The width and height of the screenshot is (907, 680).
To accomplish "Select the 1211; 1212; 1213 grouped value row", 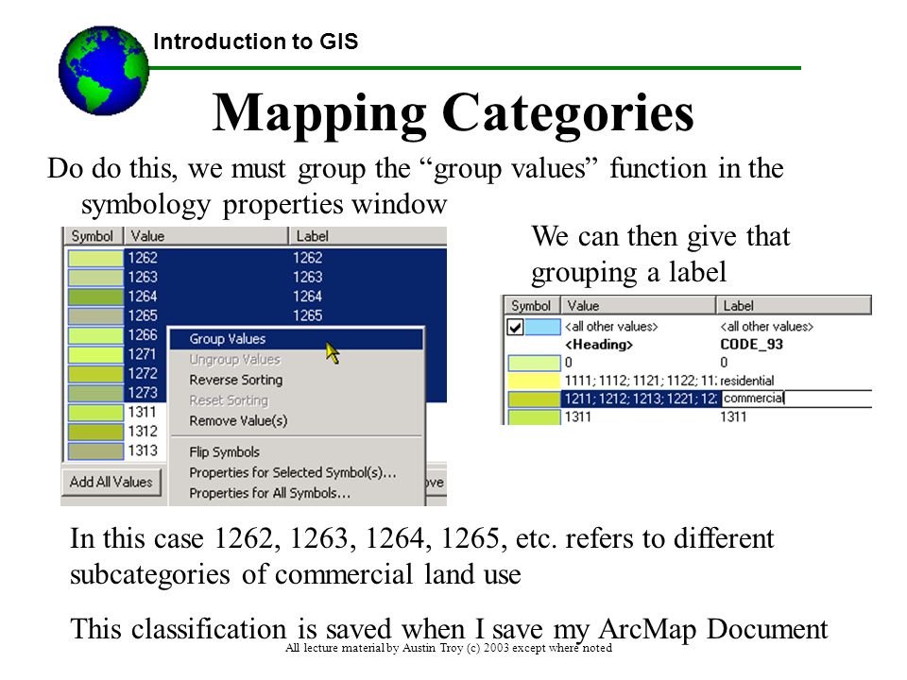I will [641, 399].
